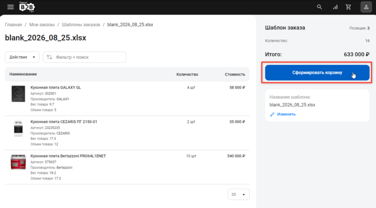Click the 35 000 ₽ cost cell

pyautogui.click(x=237, y=122)
